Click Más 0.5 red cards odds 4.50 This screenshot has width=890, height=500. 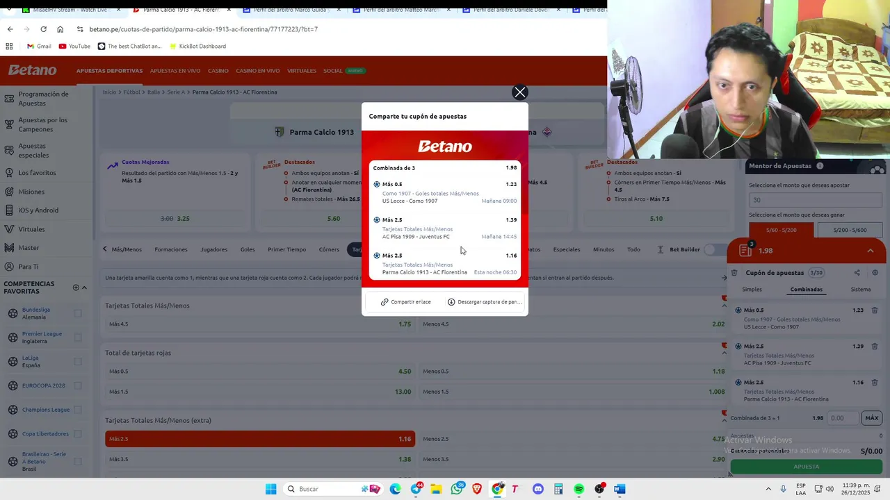260,372
